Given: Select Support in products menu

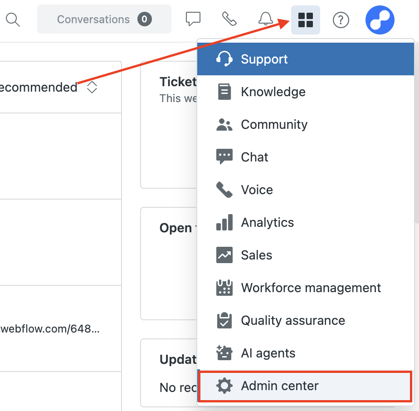Looking at the screenshot, I should [x=306, y=59].
